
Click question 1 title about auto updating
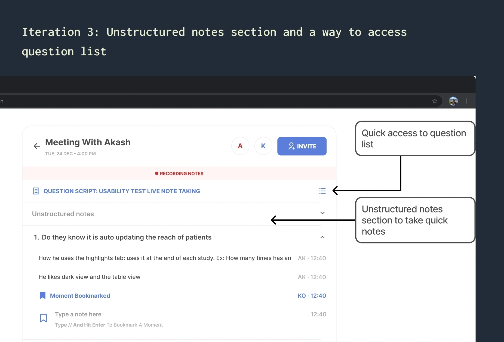coord(127,237)
